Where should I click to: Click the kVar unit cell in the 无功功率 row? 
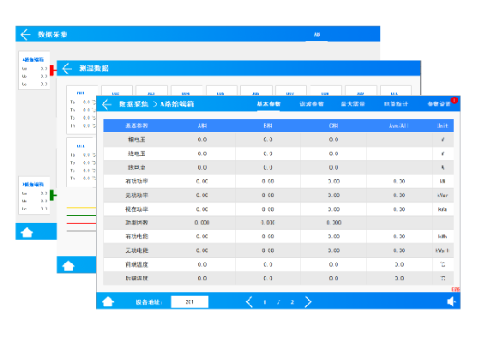443,195
